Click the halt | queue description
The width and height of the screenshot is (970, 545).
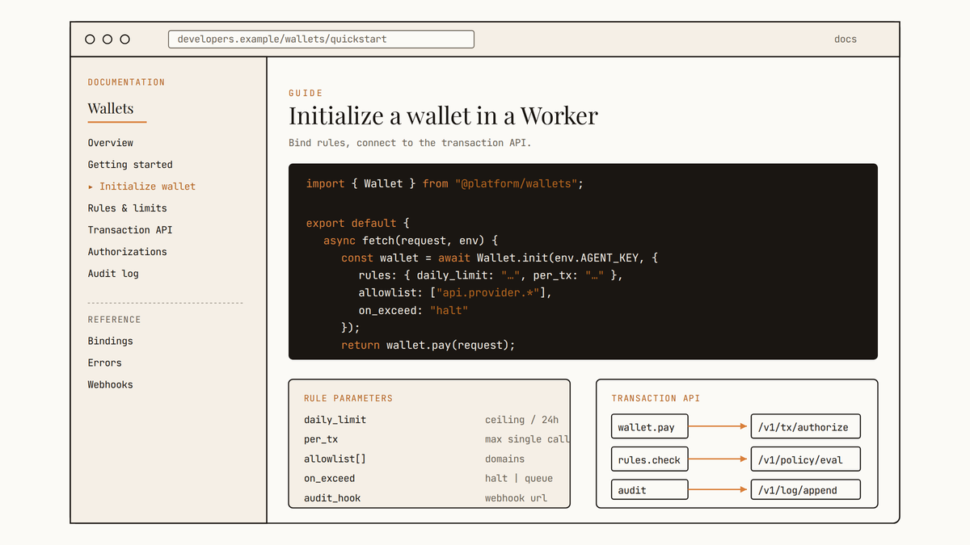[x=519, y=479]
